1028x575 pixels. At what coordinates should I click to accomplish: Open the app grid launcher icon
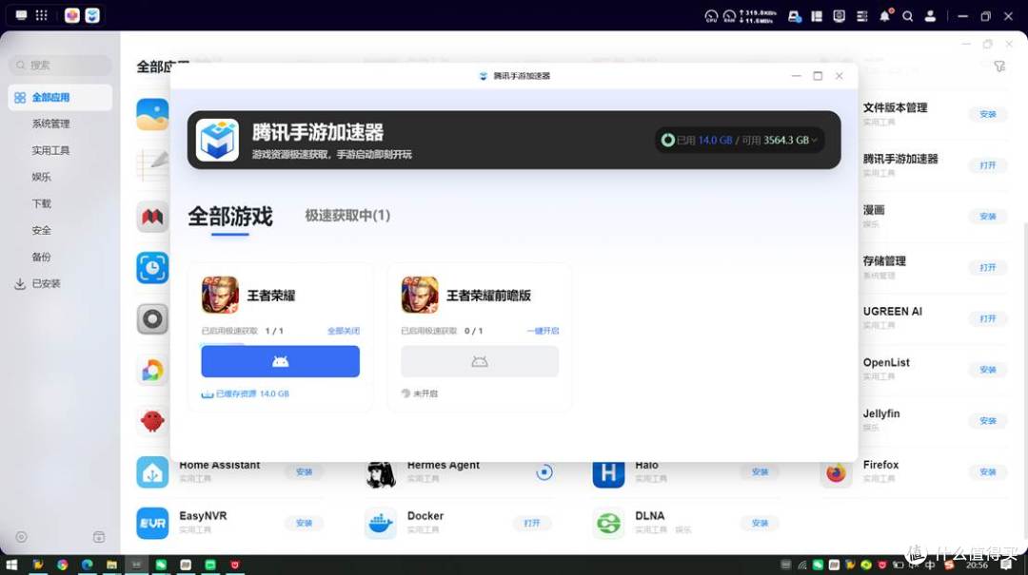tap(41, 15)
